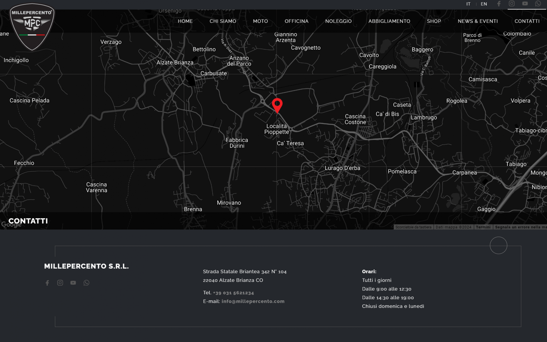Open the CHI SIAMO page
The width and height of the screenshot is (547, 342).
coord(223,21)
